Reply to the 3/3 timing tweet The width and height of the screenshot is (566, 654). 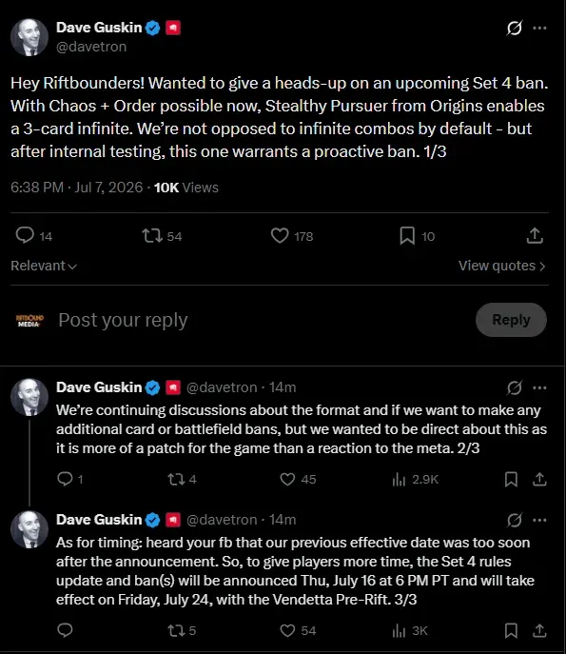pyautogui.click(x=65, y=630)
